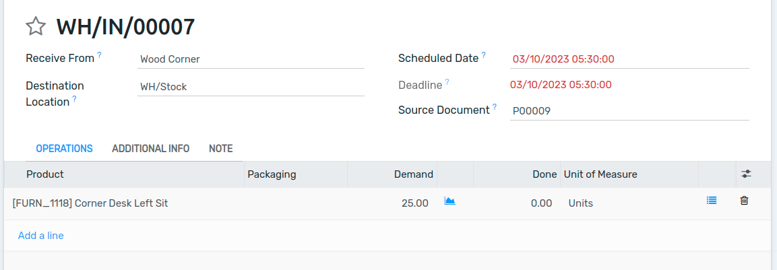Viewport: 777px width, 270px height.
Task: Show help tooltip for Source Document
Action: click(x=495, y=107)
